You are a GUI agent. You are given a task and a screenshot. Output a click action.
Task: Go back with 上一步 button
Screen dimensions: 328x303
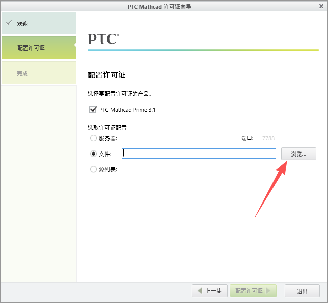tap(209, 291)
